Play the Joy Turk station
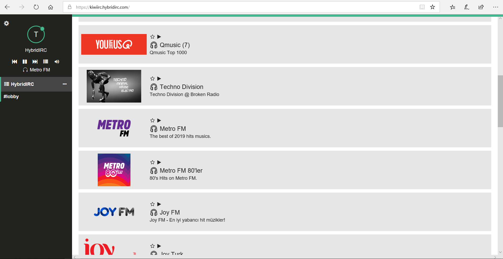This screenshot has height=259, width=503. [159, 246]
